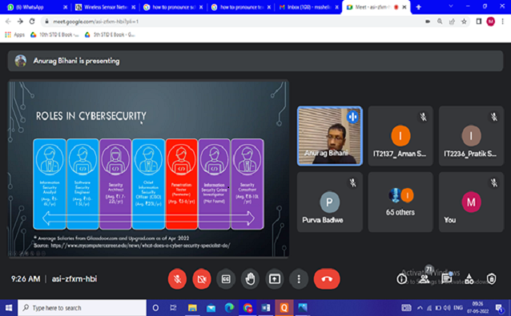Open host controls lock icon
Screen dimensions: 511x316
pyautogui.click(x=492, y=278)
